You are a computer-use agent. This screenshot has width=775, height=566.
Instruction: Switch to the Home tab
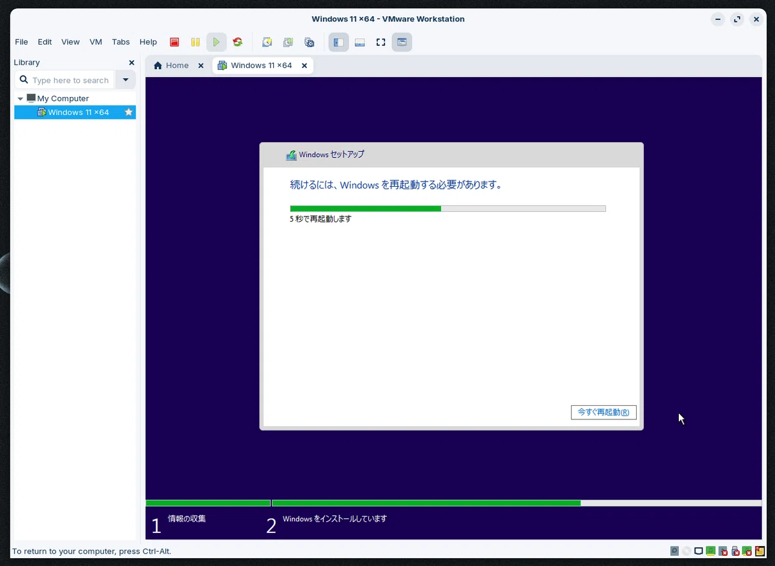(178, 65)
